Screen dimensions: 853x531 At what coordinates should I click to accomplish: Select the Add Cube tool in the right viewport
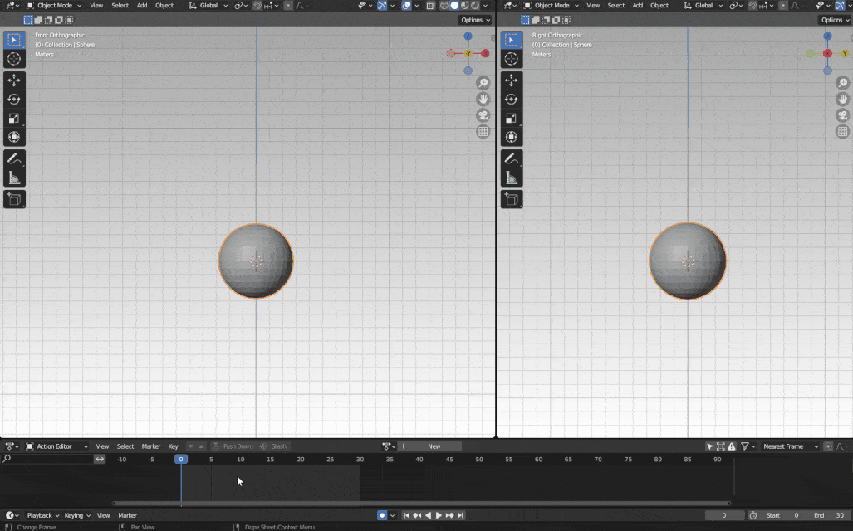point(512,199)
